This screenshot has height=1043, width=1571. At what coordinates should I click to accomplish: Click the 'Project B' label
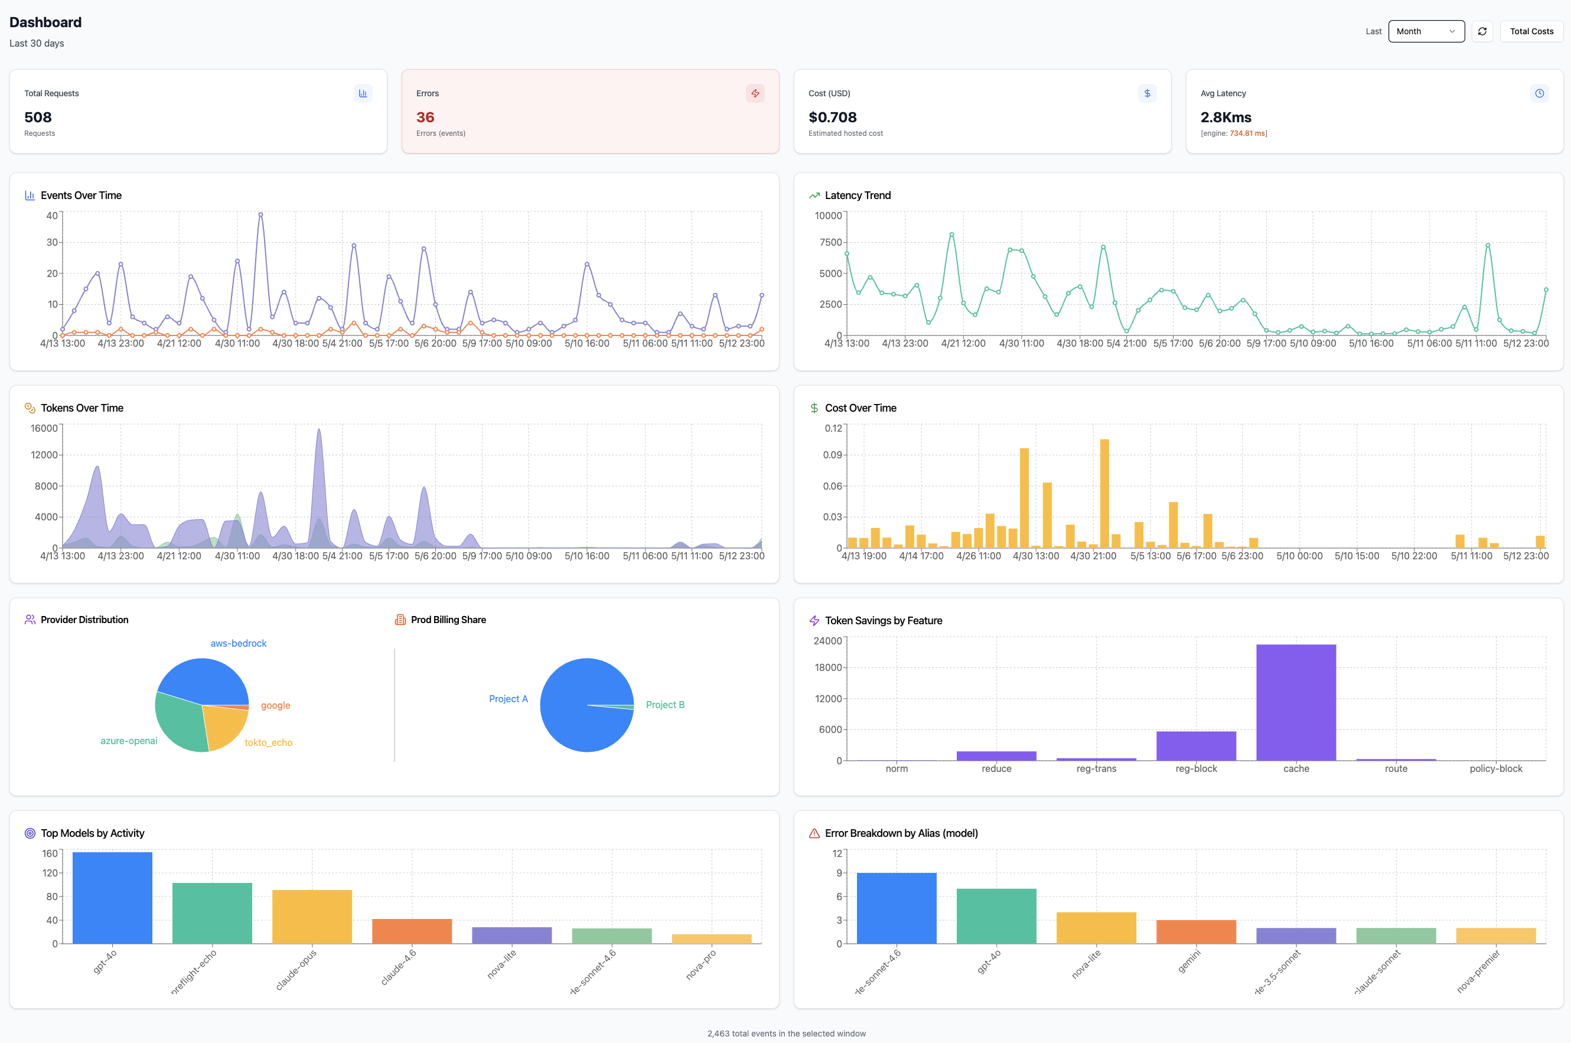(664, 705)
